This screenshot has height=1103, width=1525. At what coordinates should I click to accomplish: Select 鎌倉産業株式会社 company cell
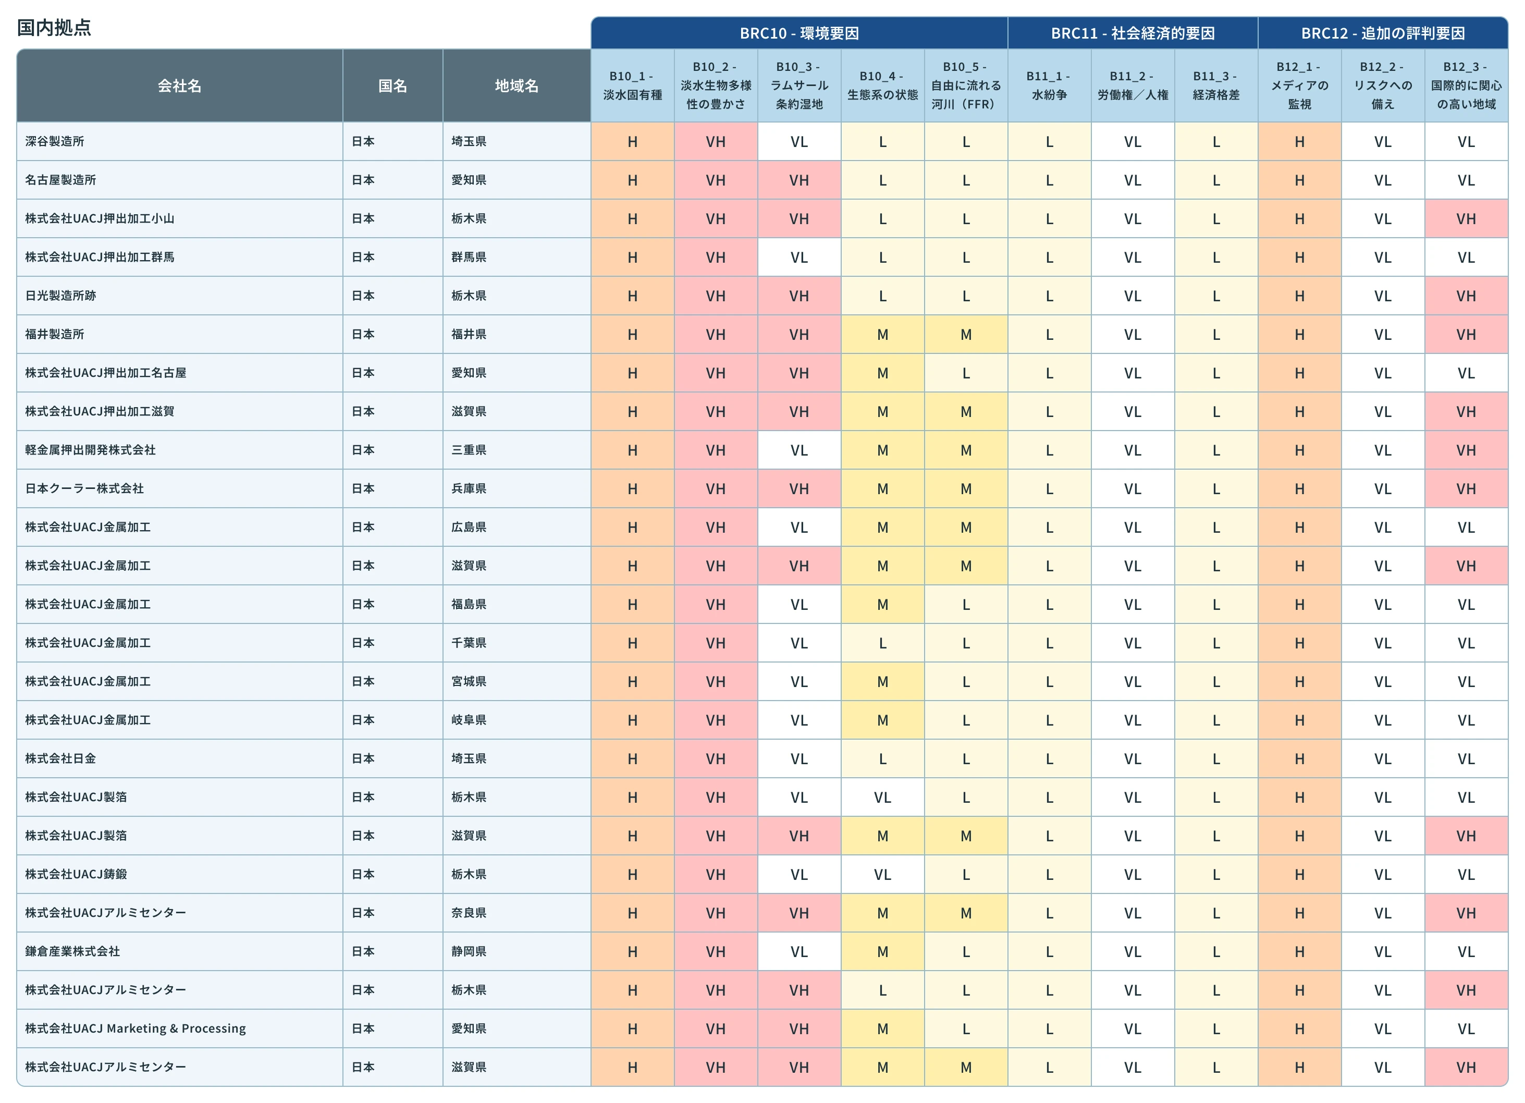[x=179, y=951]
